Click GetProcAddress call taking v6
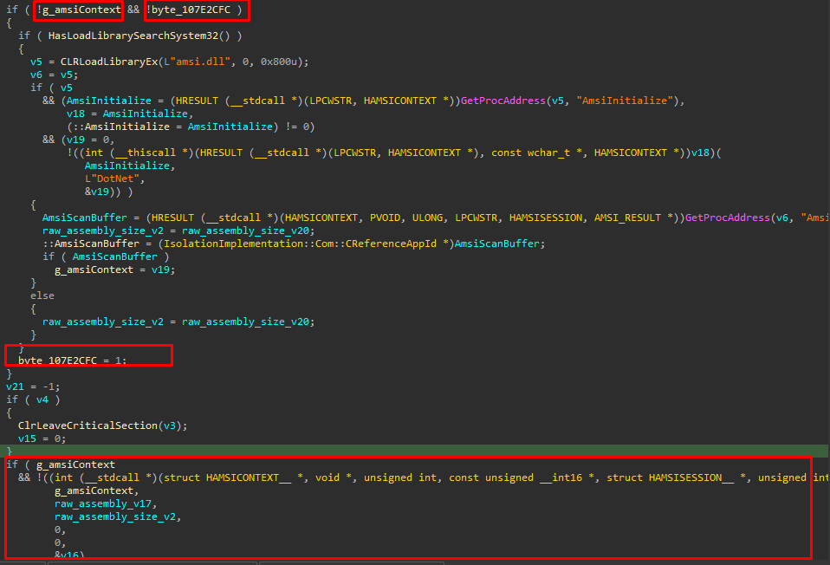 [x=727, y=218]
